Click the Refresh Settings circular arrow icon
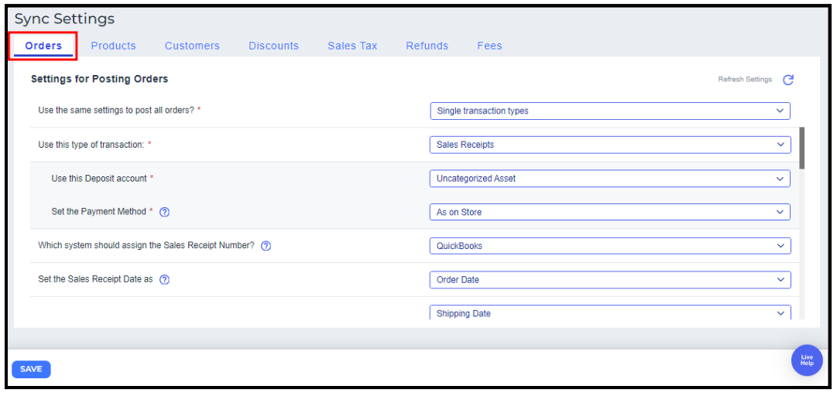The image size is (837, 396). (x=788, y=80)
